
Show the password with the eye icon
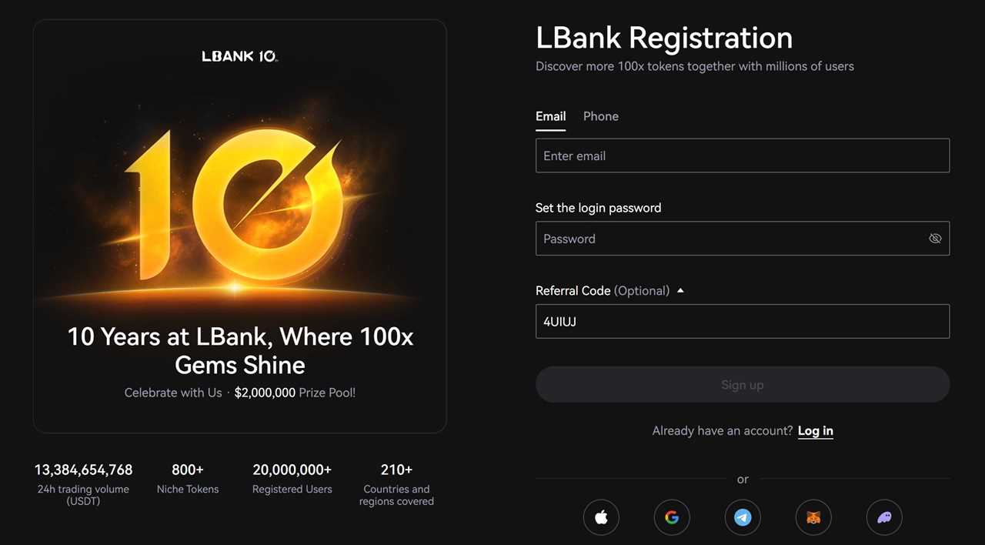[x=935, y=239]
